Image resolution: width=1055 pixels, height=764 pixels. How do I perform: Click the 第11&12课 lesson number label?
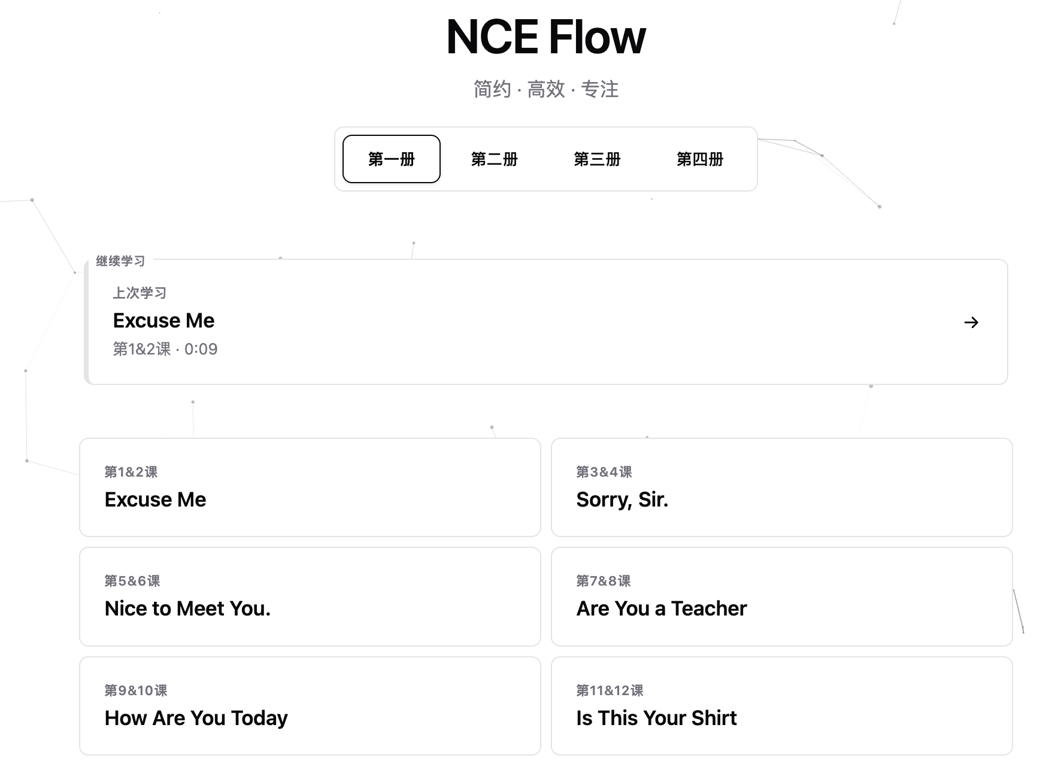[610, 690]
